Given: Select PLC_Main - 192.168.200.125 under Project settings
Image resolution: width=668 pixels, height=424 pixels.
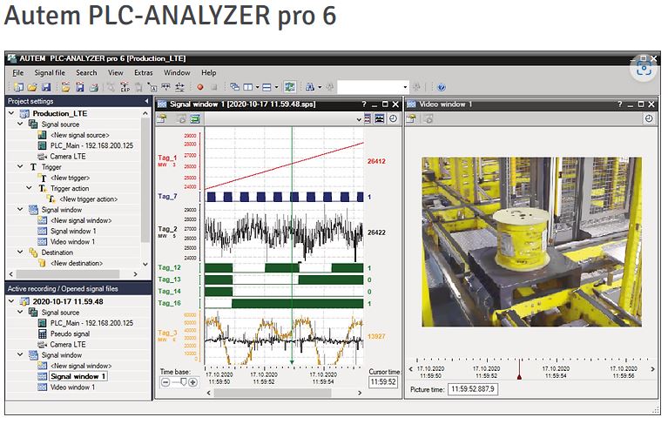Looking at the screenshot, I should 91,145.
